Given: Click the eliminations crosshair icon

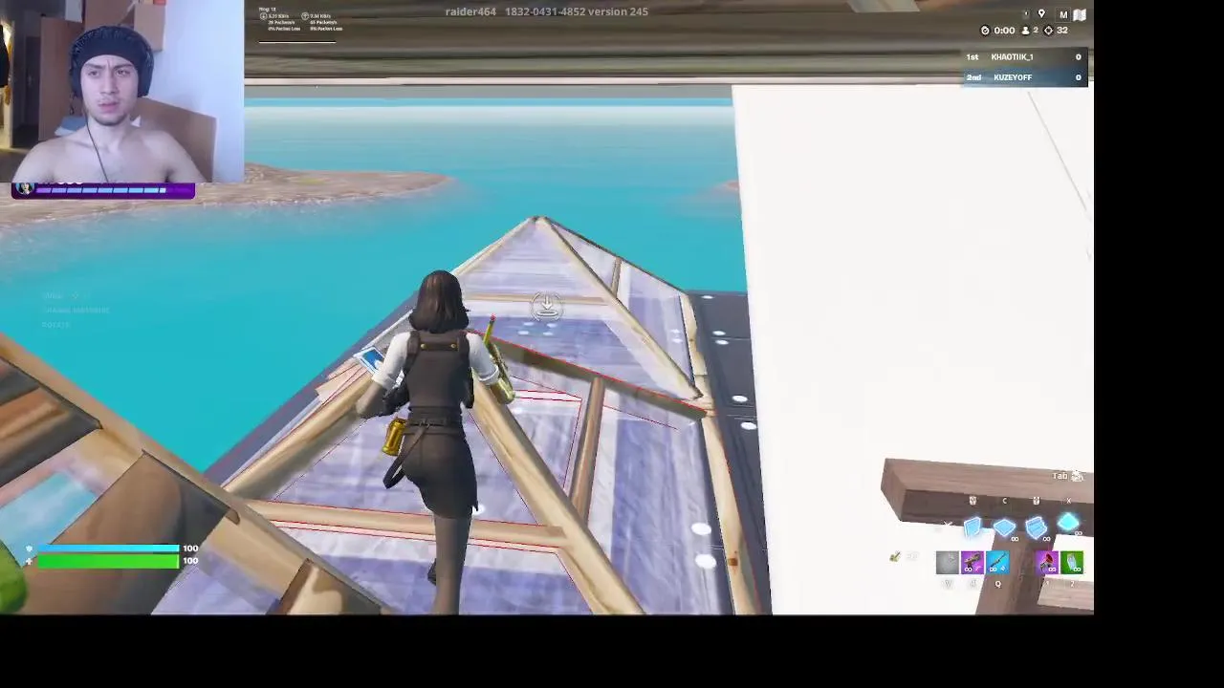Looking at the screenshot, I should click(x=1048, y=31).
